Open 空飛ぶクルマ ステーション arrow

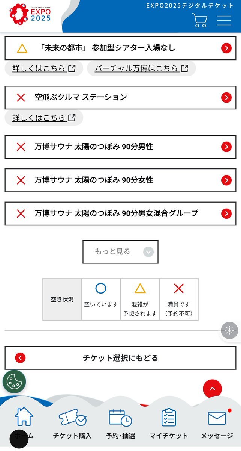[x=226, y=98]
